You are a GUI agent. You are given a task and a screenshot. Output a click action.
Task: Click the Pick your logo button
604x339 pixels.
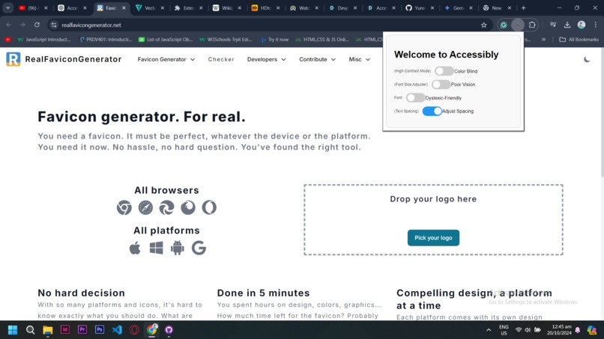point(433,238)
